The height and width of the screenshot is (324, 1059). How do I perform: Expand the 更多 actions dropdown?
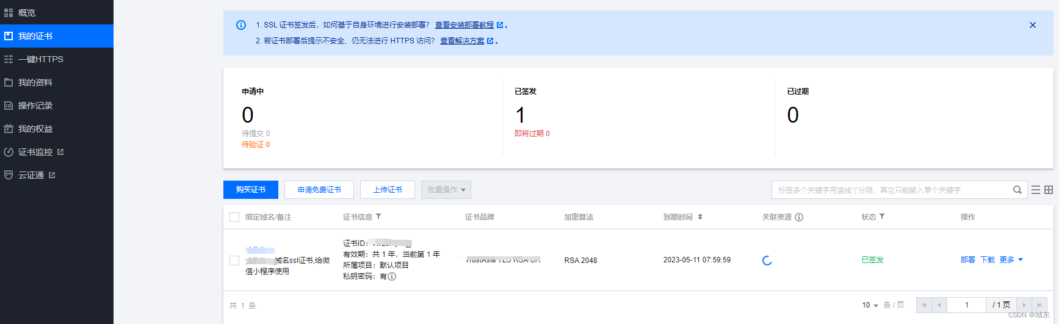(x=1011, y=260)
